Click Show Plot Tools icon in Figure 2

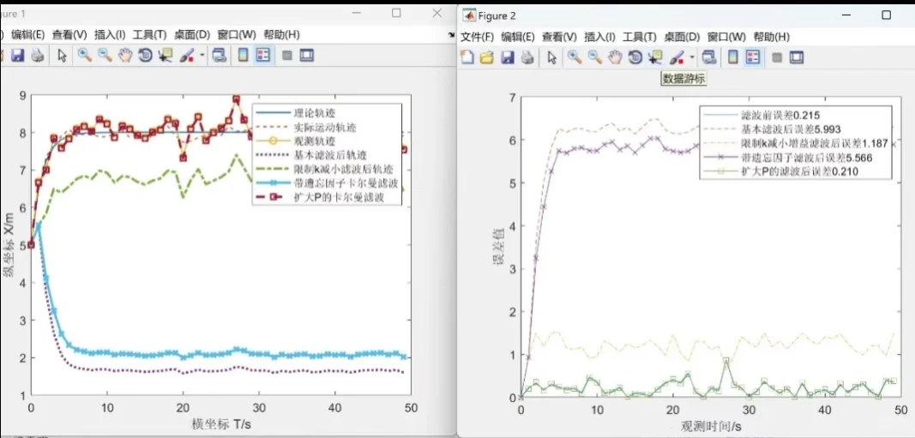(x=797, y=57)
